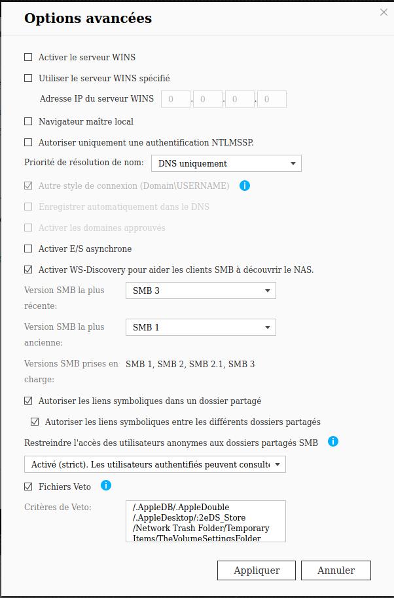Click the Appliquer button
Screen dimensions: 394x598
click(x=257, y=570)
